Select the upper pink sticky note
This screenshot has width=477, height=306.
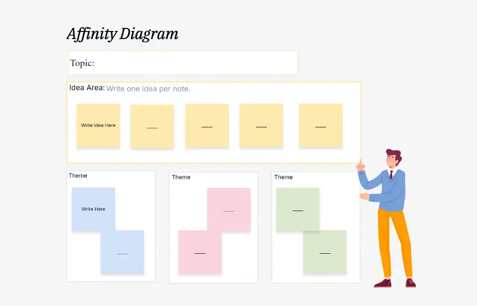pyautogui.click(x=228, y=210)
